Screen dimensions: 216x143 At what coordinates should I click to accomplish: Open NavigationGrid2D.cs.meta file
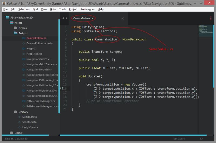[42, 64]
